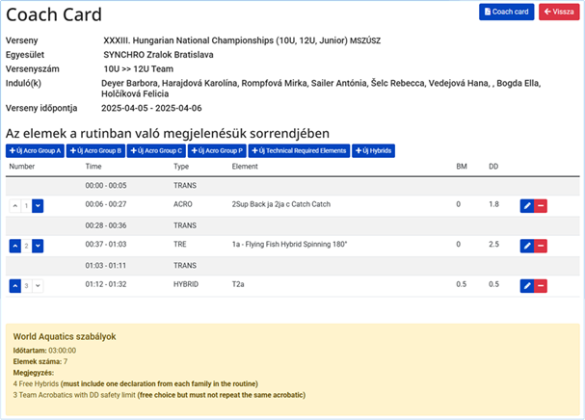Edit the T2a HYBRID element

pos(526,286)
